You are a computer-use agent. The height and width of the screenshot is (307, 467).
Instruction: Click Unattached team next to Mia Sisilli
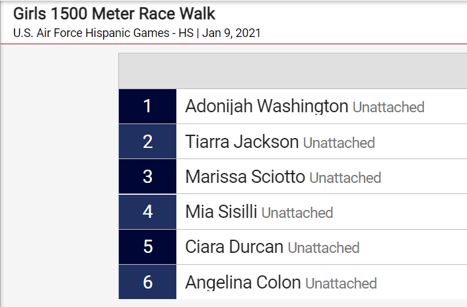[x=297, y=213]
